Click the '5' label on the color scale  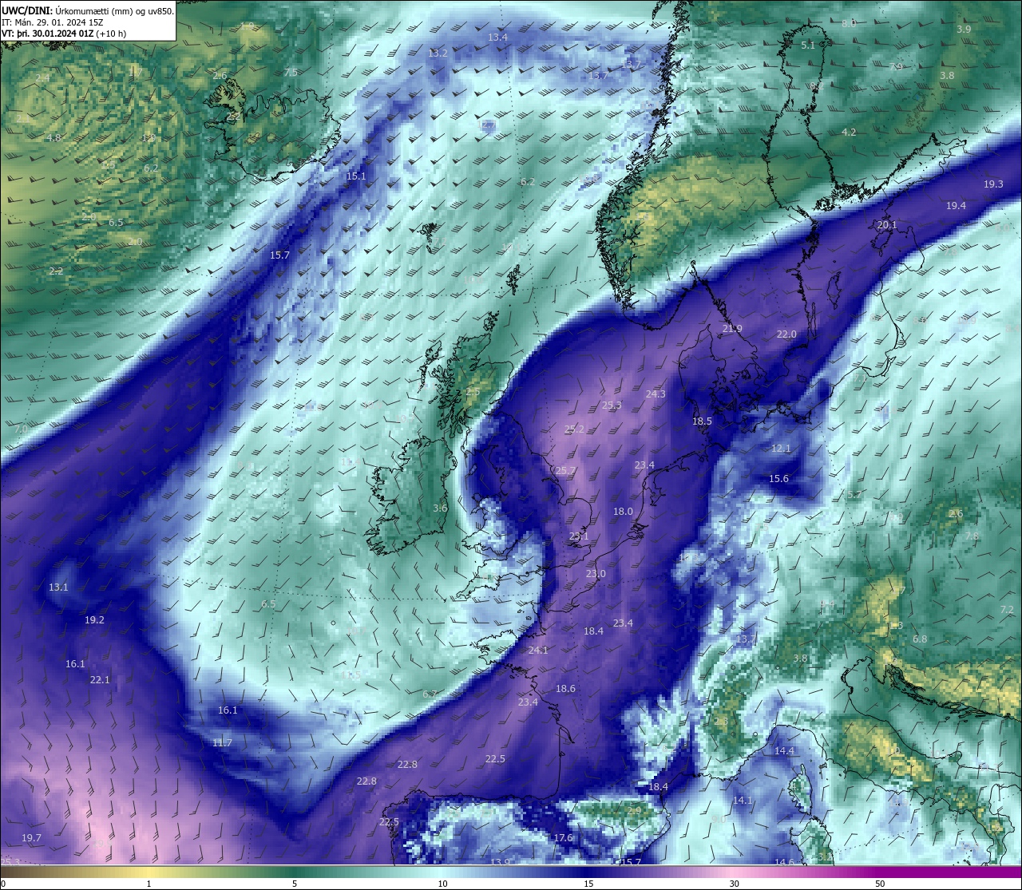tap(295, 884)
